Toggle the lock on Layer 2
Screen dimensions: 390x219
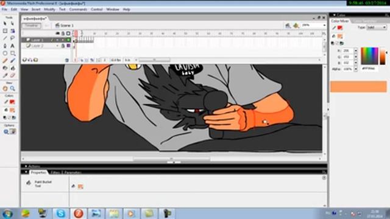click(x=63, y=46)
